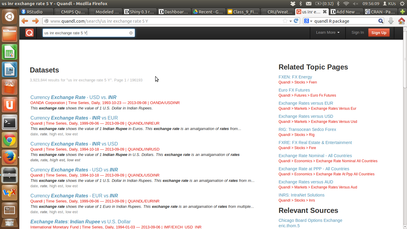Open the Currency Exchange Rate USD vs. INR dataset
Screen dimensions: 407x229
point(73,97)
